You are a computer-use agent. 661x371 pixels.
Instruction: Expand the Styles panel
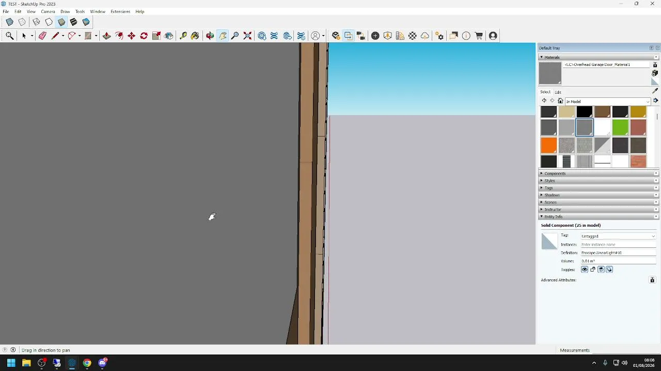[x=599, y=181]
